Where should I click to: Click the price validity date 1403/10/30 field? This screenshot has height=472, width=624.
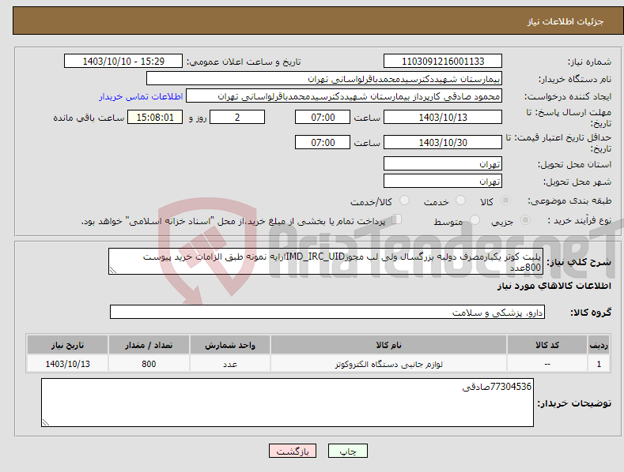pos(443,142)
